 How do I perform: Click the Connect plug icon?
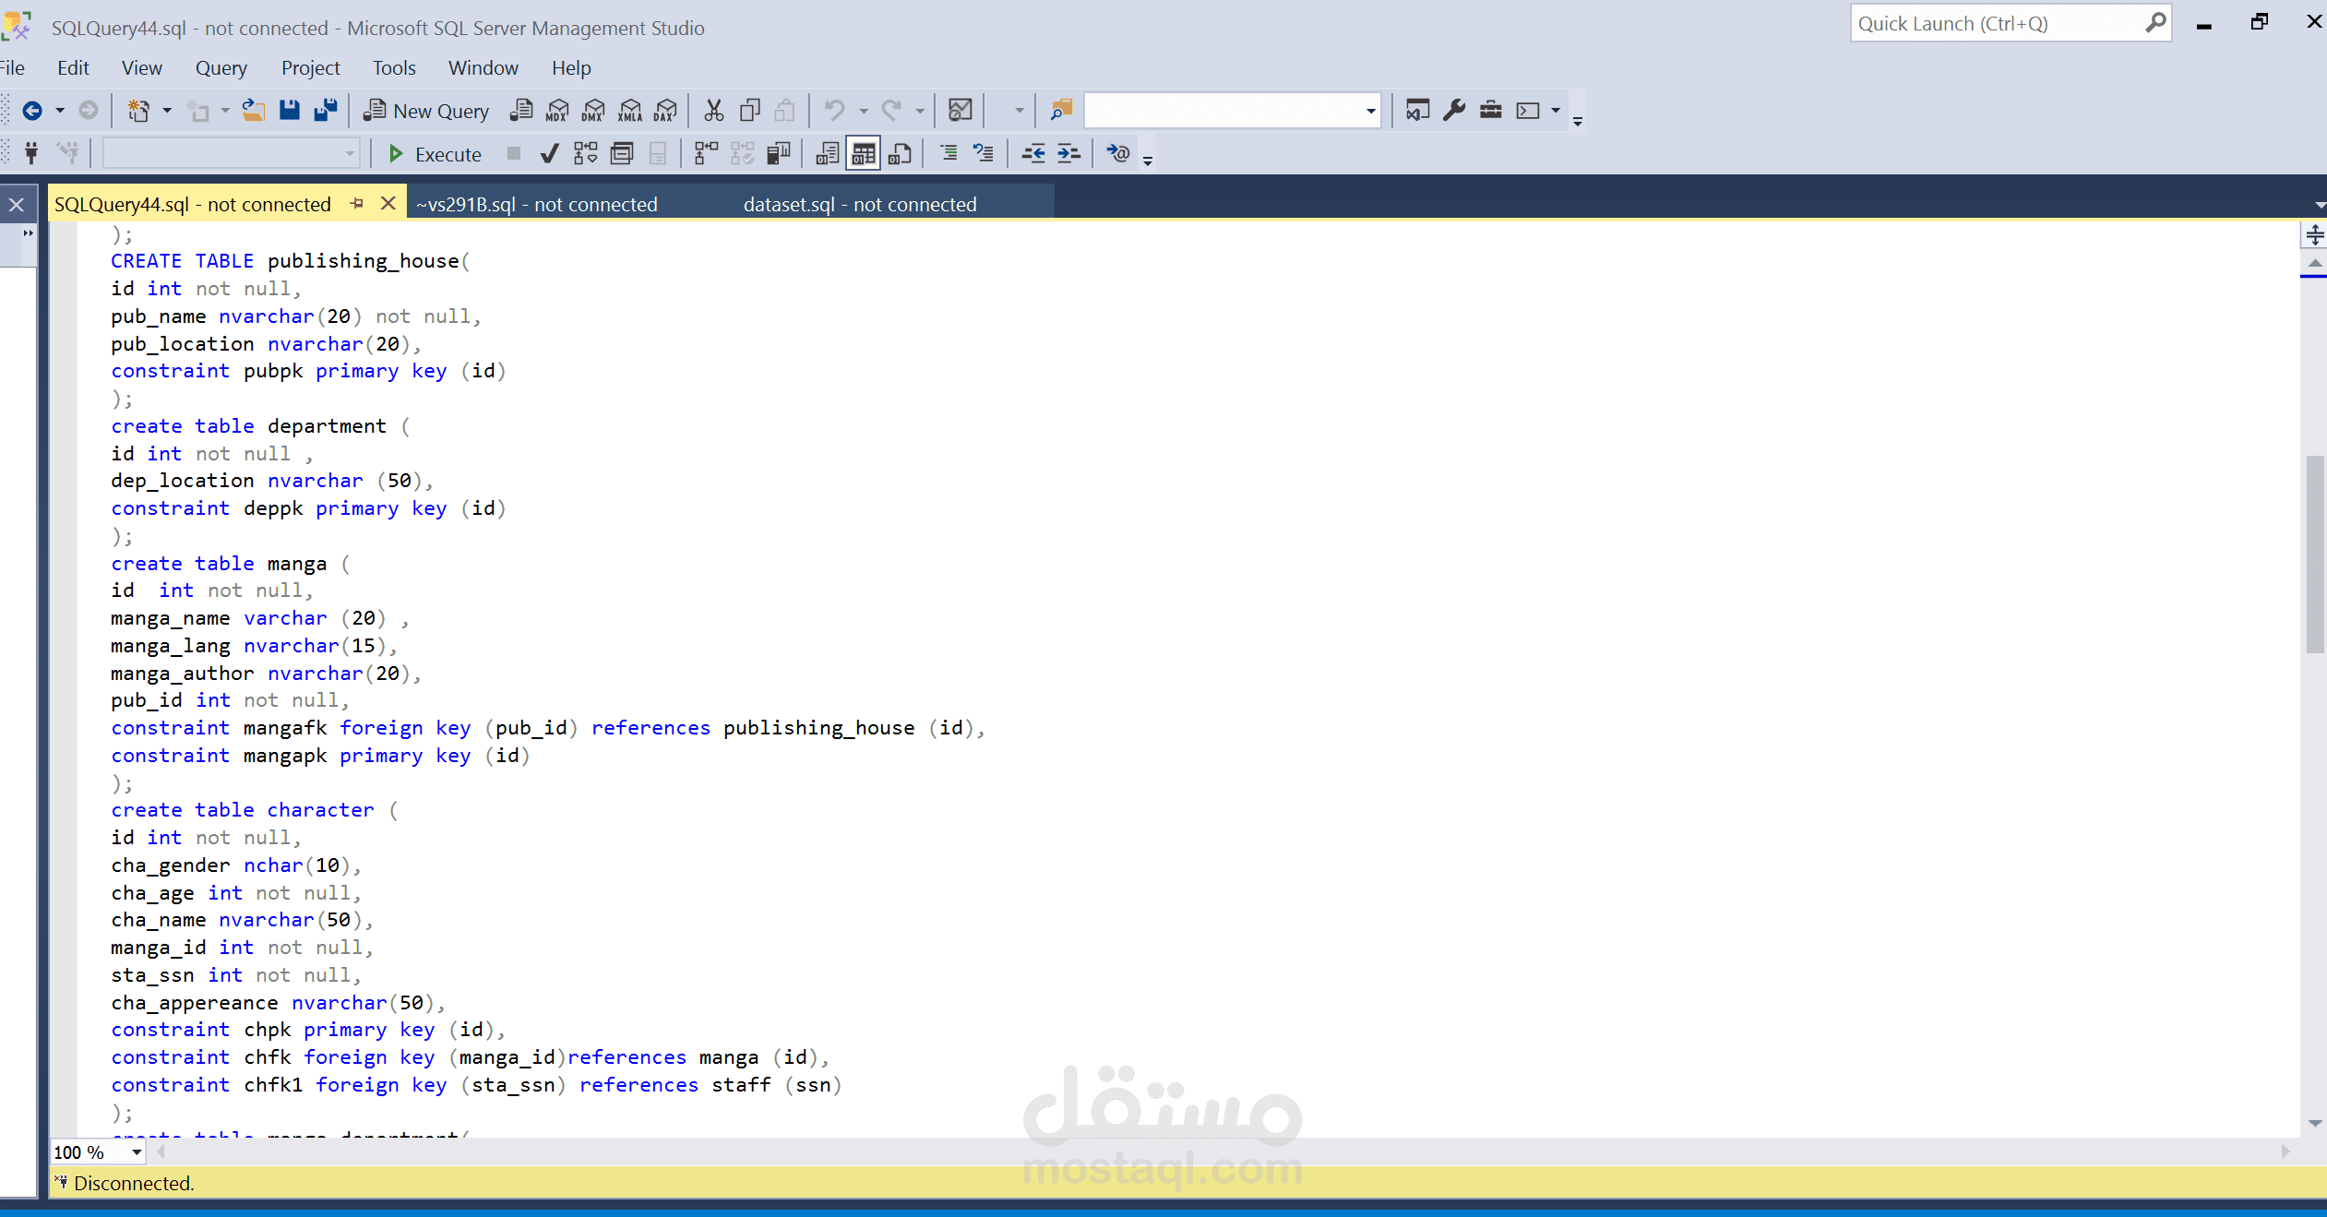[x=31, y=153]
